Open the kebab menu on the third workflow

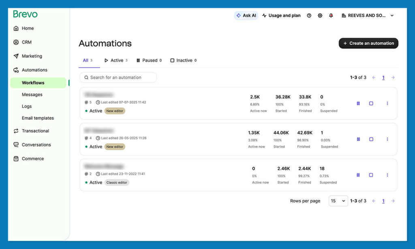[x=387, y=175]
